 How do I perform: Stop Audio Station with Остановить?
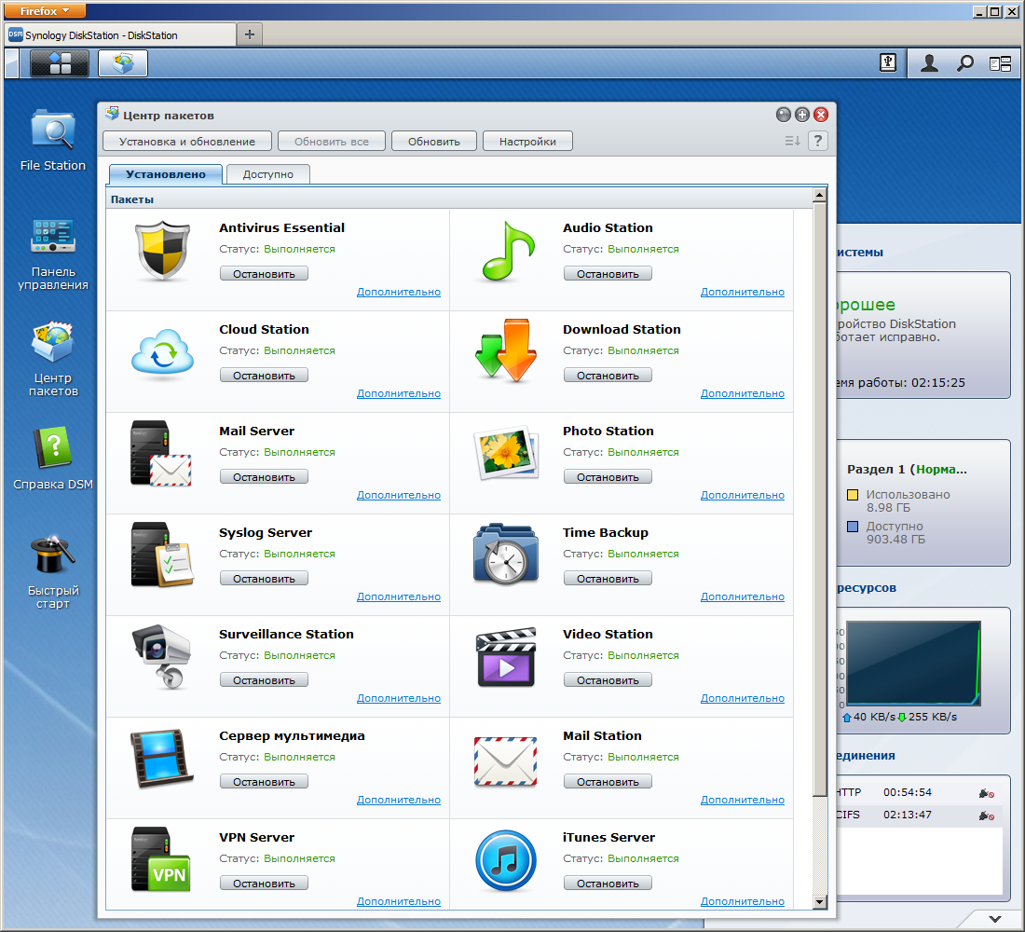pos(608,274)
